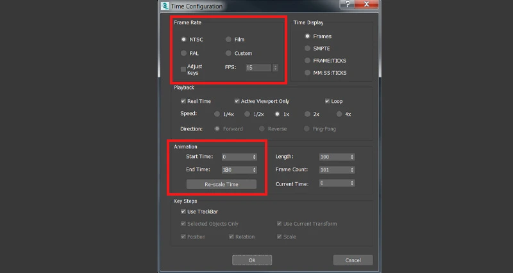Viewport: 513px width, 273px height.
Task: Select the NTSC frame rate option
Action: tap(184, 40)
